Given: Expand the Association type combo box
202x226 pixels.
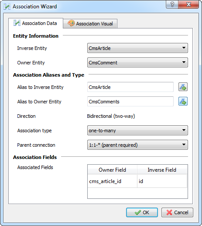Looking at the screenshot, I should (137, 131).
